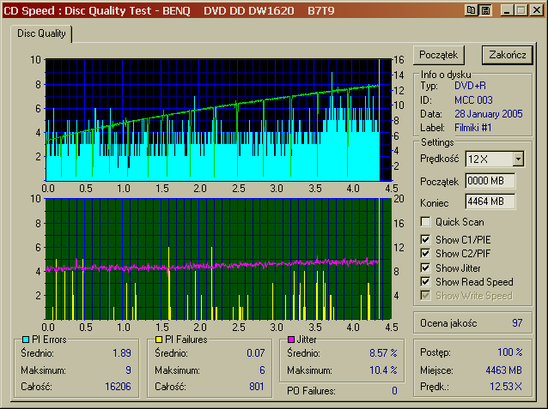Click the Początek start button

pyautogui.click(x=439, y=55)
